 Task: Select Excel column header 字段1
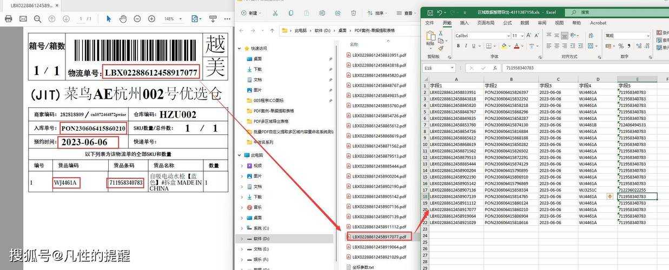[456, 86]
